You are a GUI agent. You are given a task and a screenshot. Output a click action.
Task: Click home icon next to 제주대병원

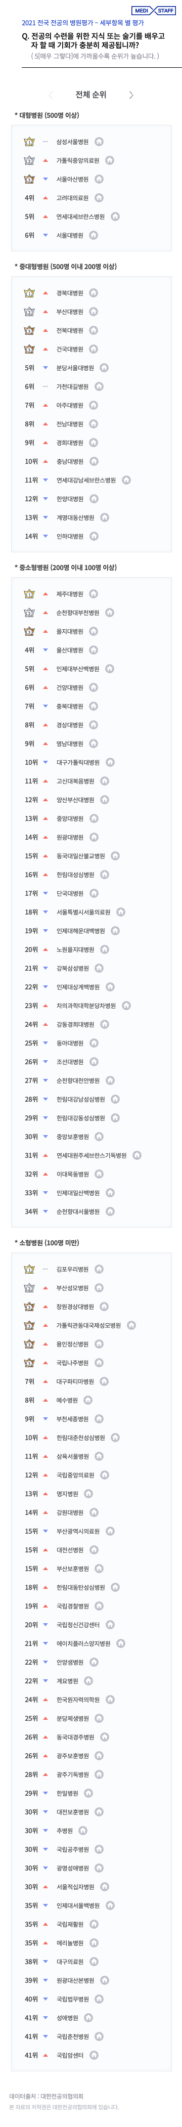click(94, 594)
